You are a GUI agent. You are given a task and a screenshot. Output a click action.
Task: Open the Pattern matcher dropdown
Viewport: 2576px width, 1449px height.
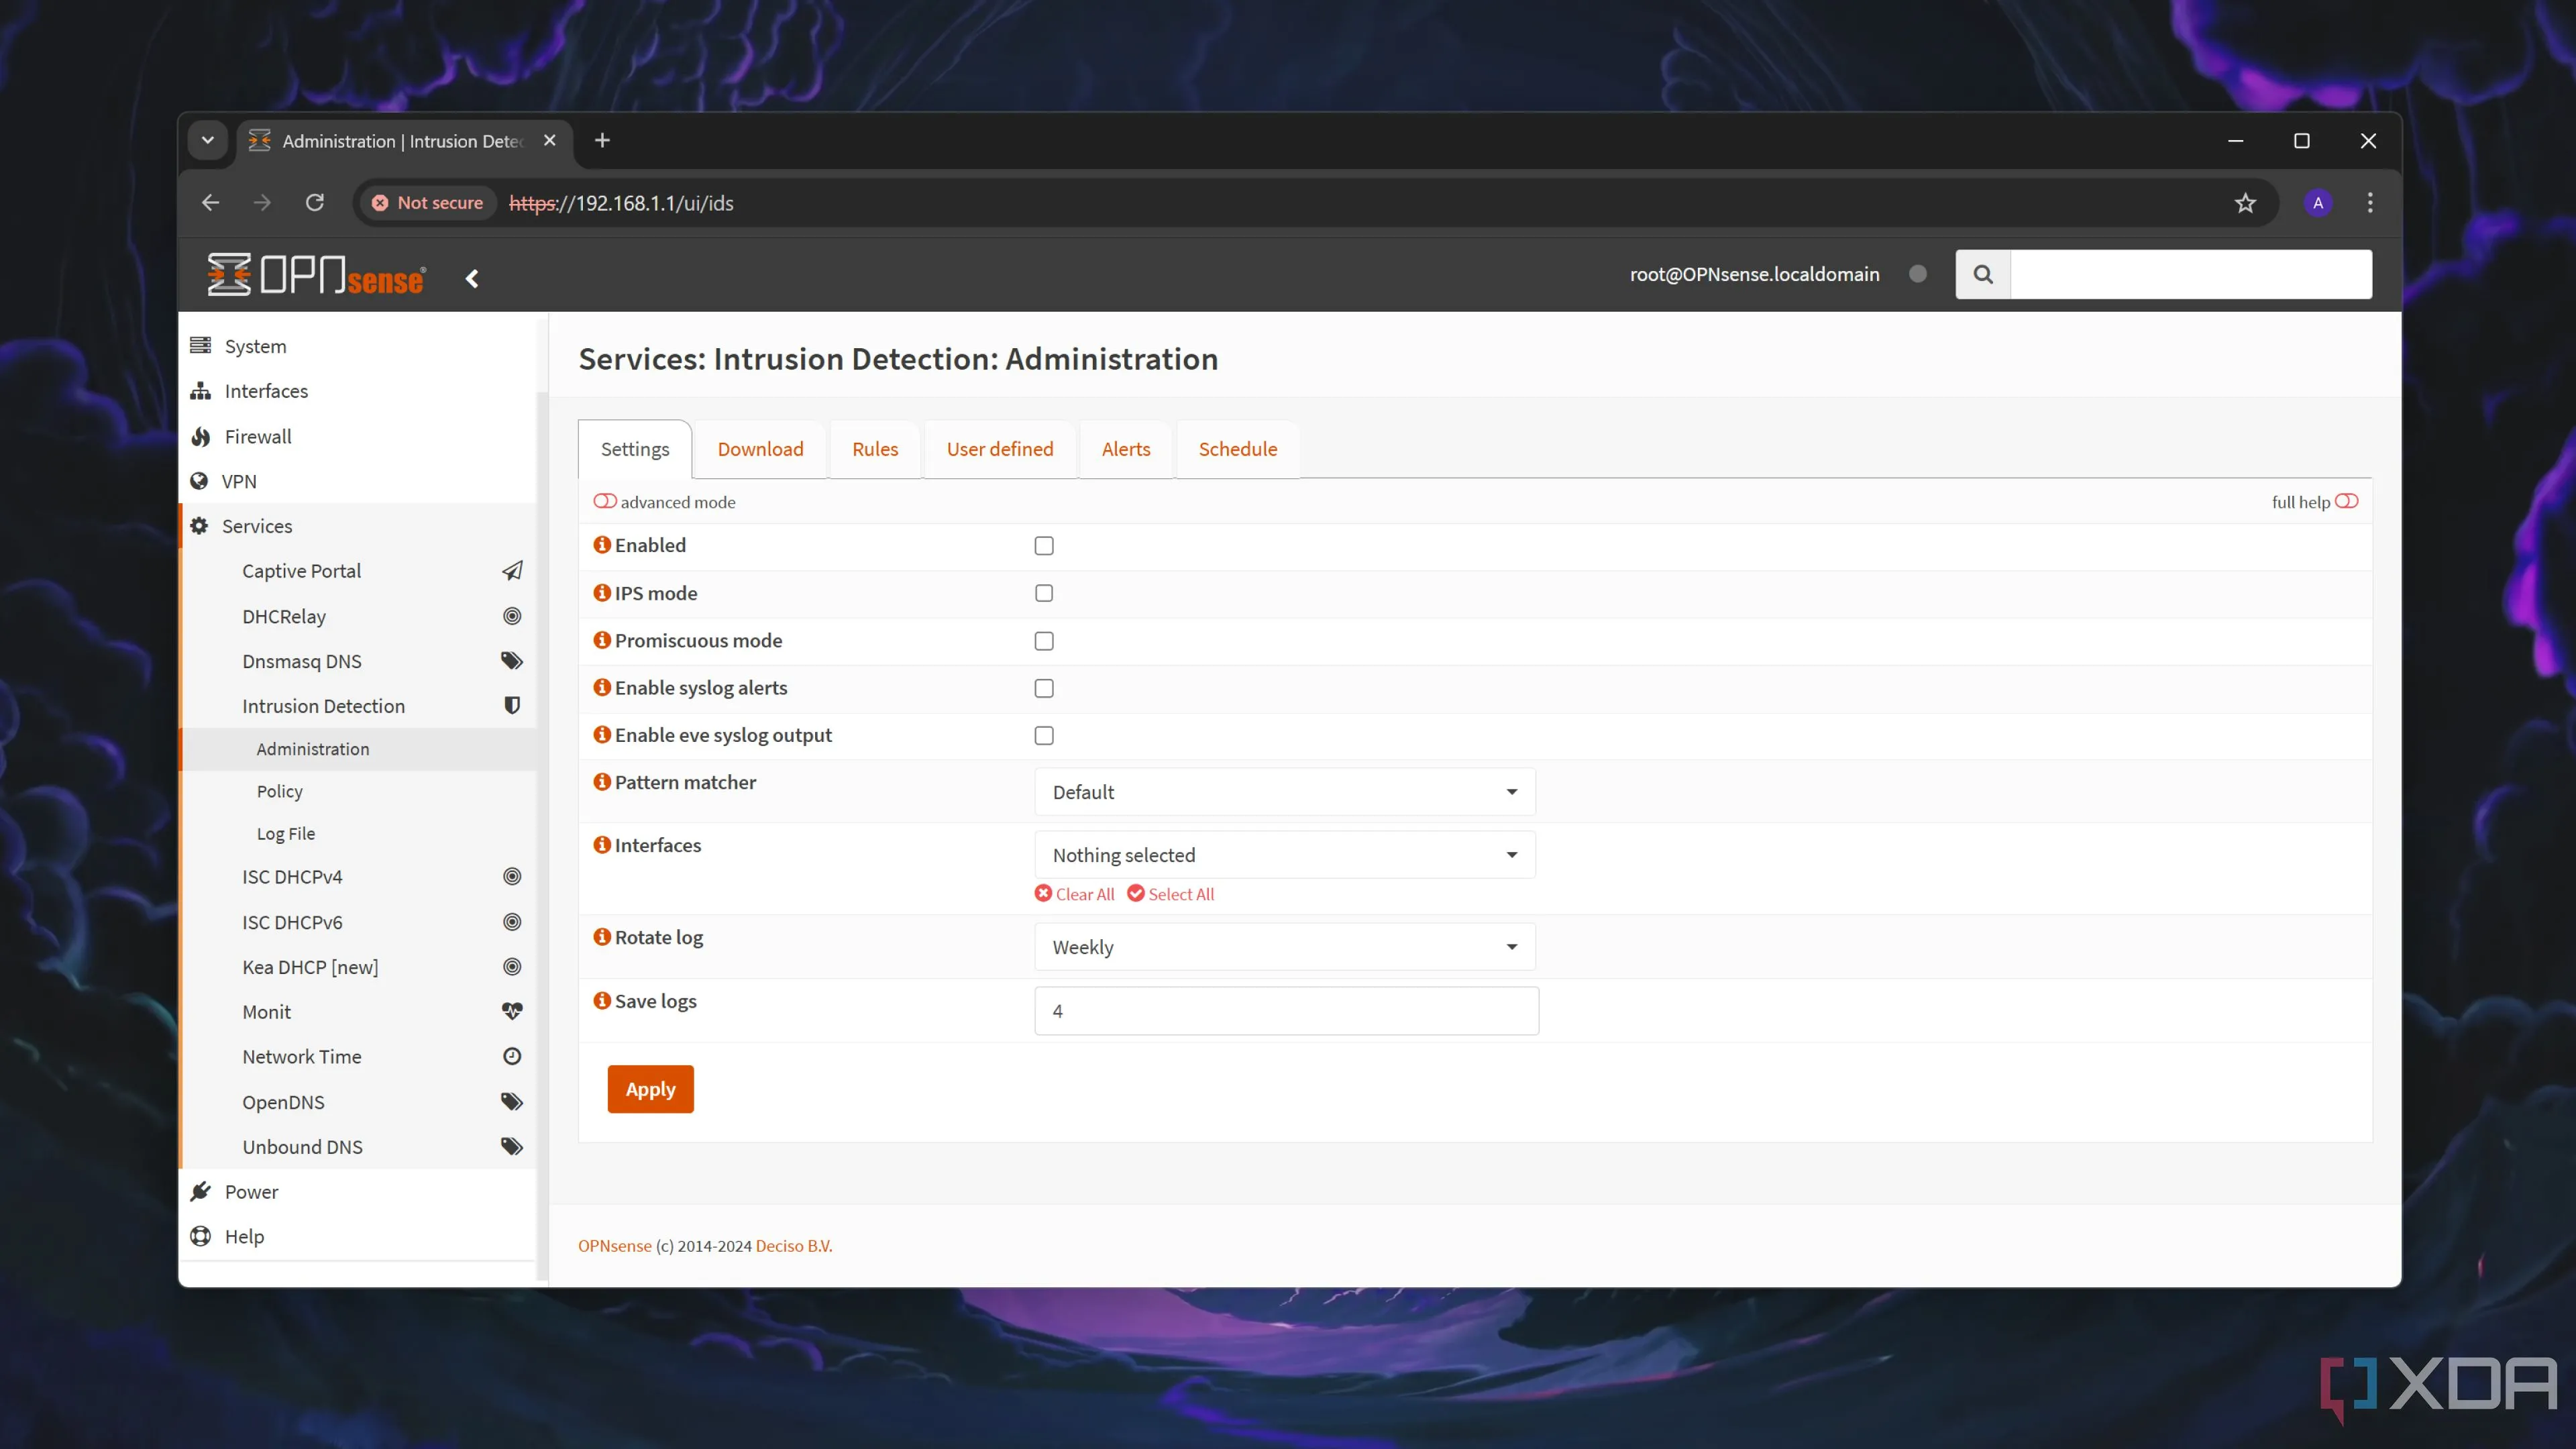[x=1284, y=791]
